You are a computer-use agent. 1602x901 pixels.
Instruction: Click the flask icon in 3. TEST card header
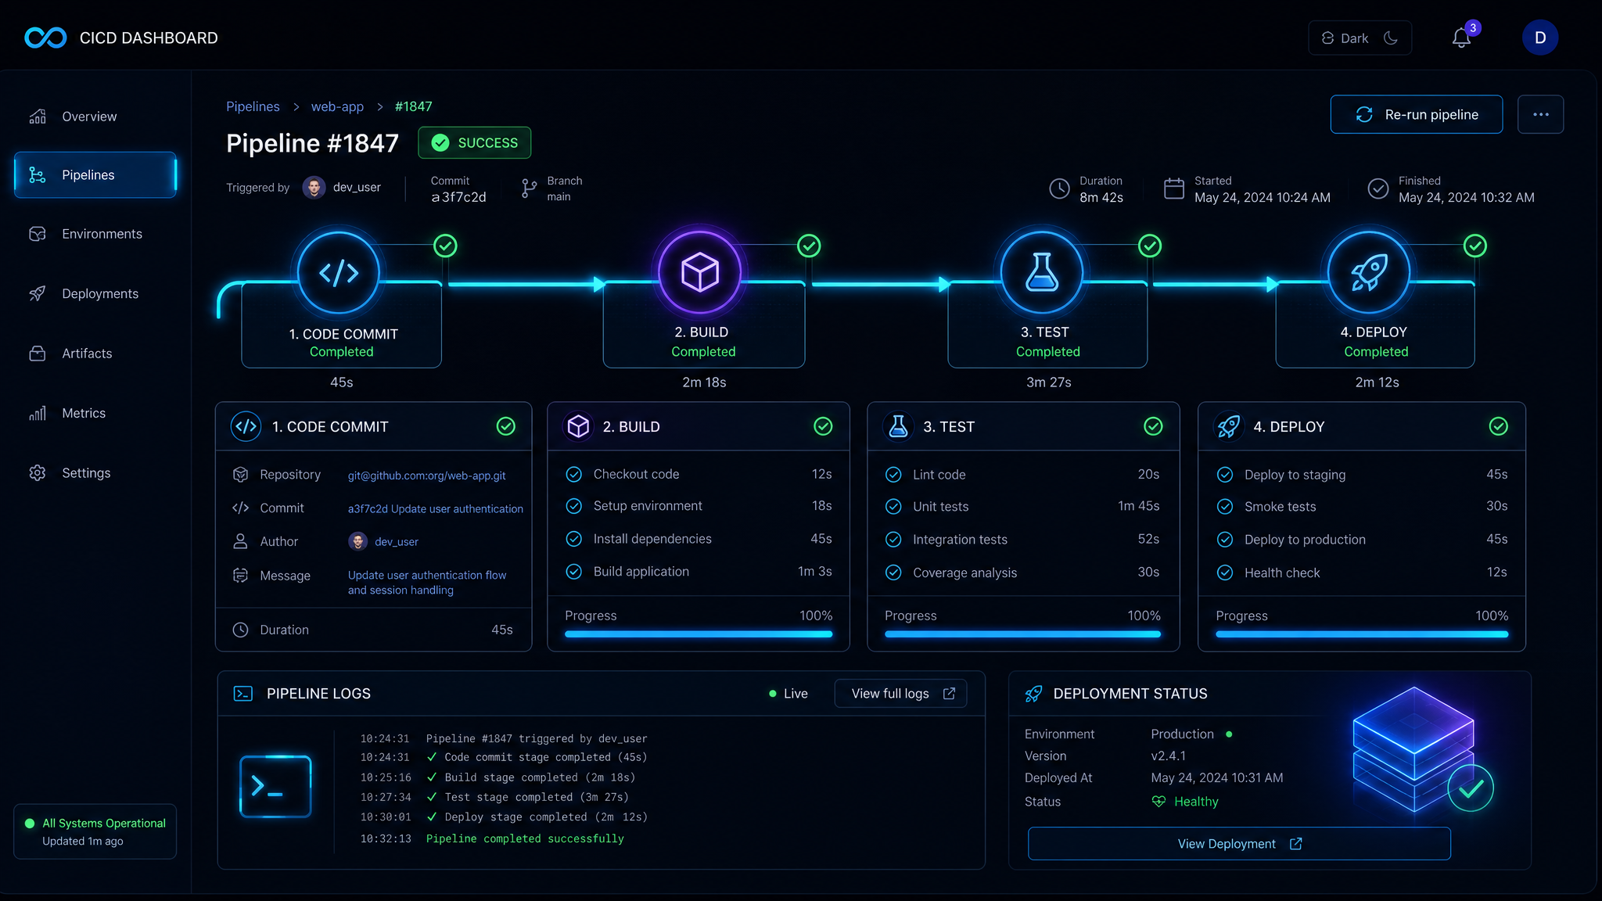pyautogui.click(x=899, y=426)
